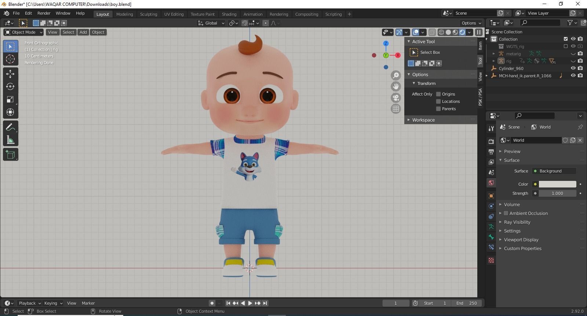The image size is (587, 316).
Task: Open the Output properties tab
Action: click(491, 152)
